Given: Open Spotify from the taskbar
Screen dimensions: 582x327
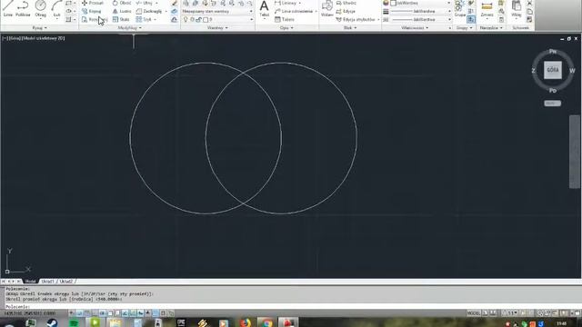Looking at the screenshot, I should point(74,323).
